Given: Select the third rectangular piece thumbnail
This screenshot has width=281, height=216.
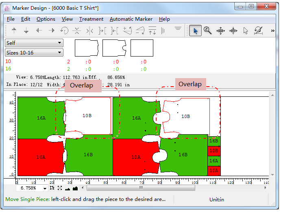Looking at the screenshot, I should 142,48.
